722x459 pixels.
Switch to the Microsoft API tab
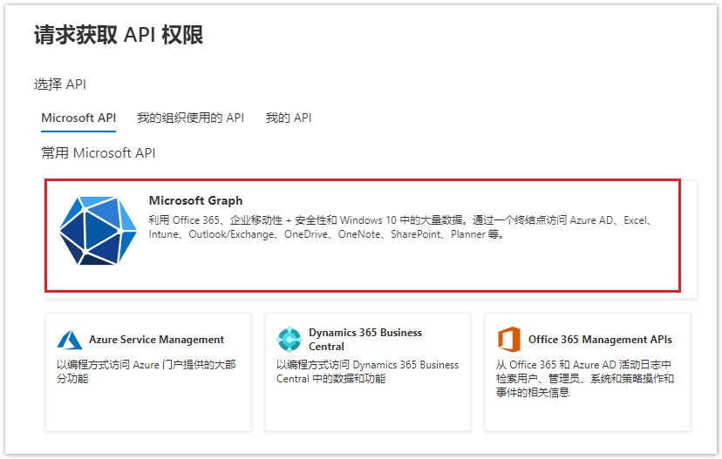(x=78, y=118)
